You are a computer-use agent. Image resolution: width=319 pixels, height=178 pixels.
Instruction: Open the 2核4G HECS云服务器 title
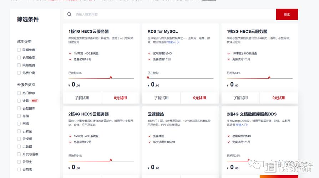pos(88,114)
